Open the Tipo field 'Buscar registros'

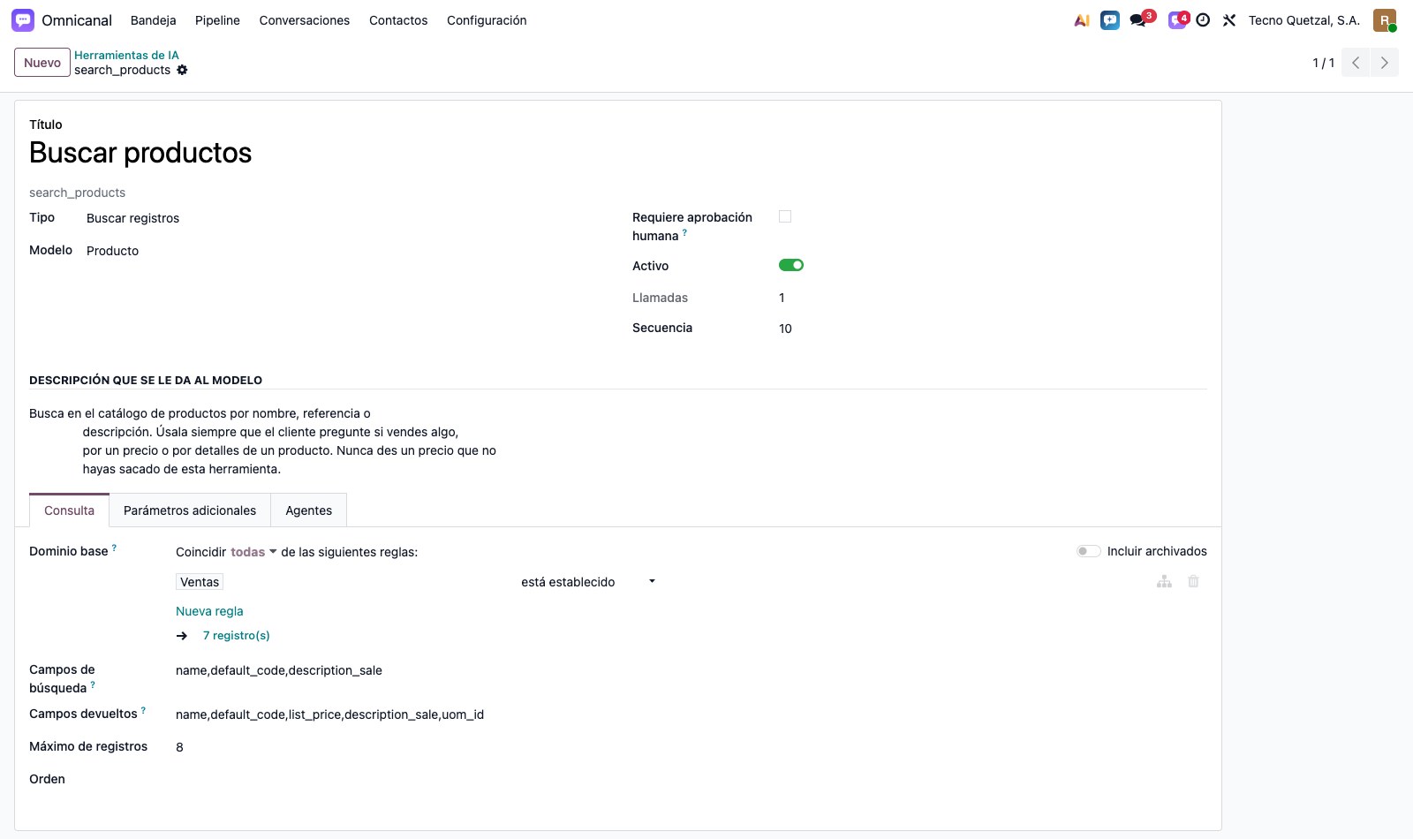(132, 218)
